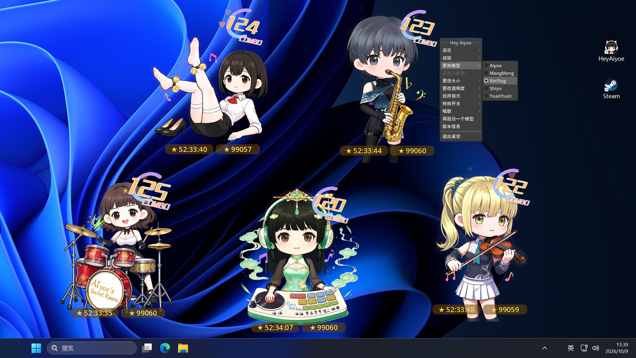The image size is (636, 358).
Task: Open the HeyAiyoe desktop shortcut icon
Action: click(611, 51)
